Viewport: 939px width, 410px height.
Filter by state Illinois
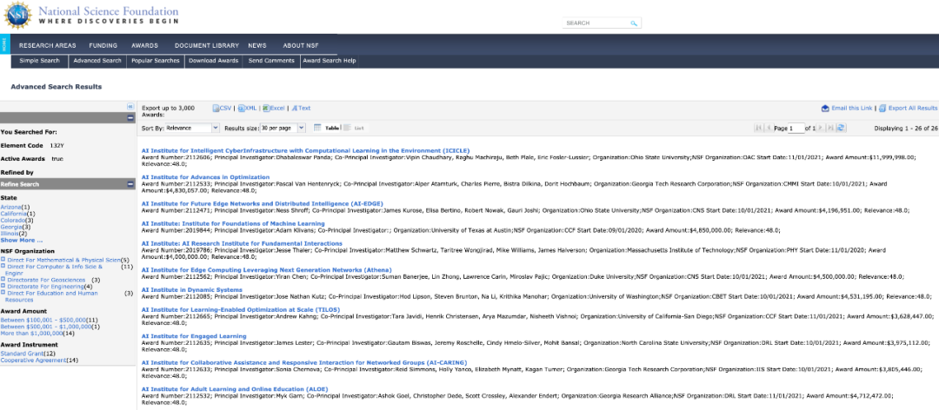coord(10,234)
